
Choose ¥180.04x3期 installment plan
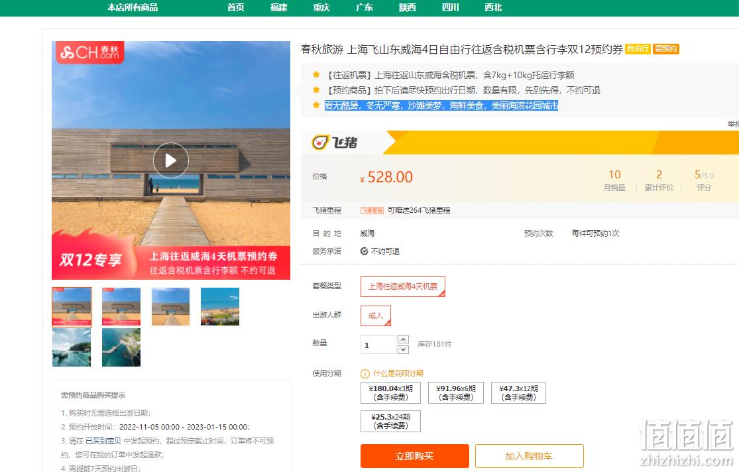point(390,393)
